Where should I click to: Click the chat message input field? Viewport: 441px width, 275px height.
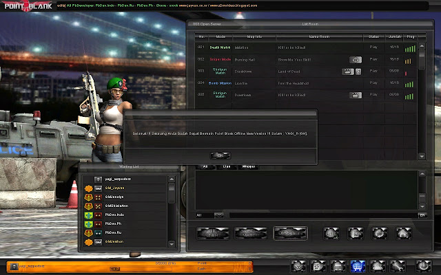pos(323,215)
